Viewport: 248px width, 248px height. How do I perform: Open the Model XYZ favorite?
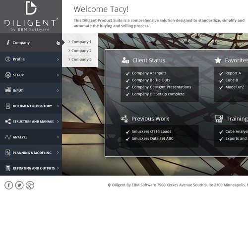coord(235,87)
